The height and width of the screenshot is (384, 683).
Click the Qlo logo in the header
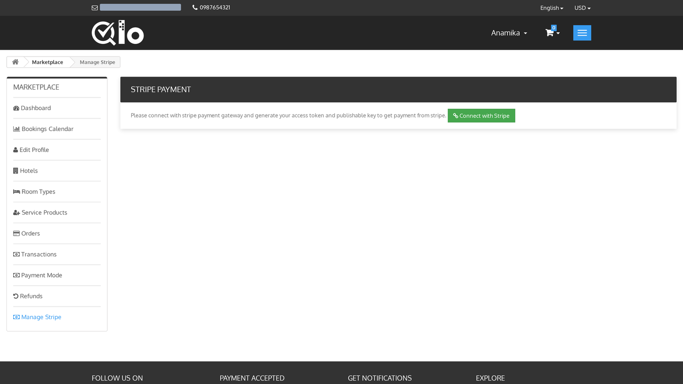pos(118,33)
